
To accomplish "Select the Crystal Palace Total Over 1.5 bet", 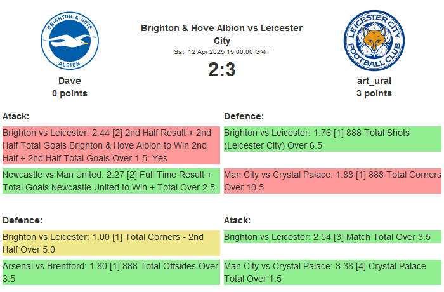I will [332, 272].
